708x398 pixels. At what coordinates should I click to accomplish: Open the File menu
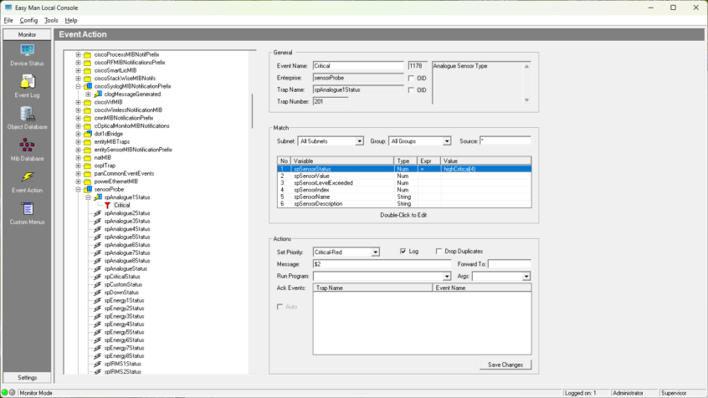(x=8, y=20)
